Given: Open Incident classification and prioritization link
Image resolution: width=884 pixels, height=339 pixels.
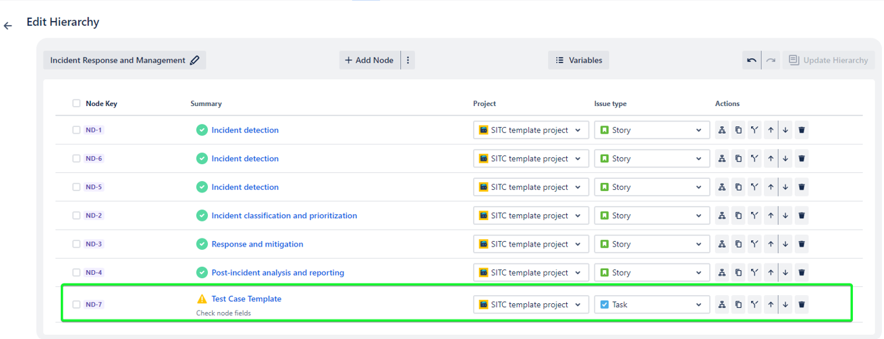Looking at the screenshot, I should 284,216.
